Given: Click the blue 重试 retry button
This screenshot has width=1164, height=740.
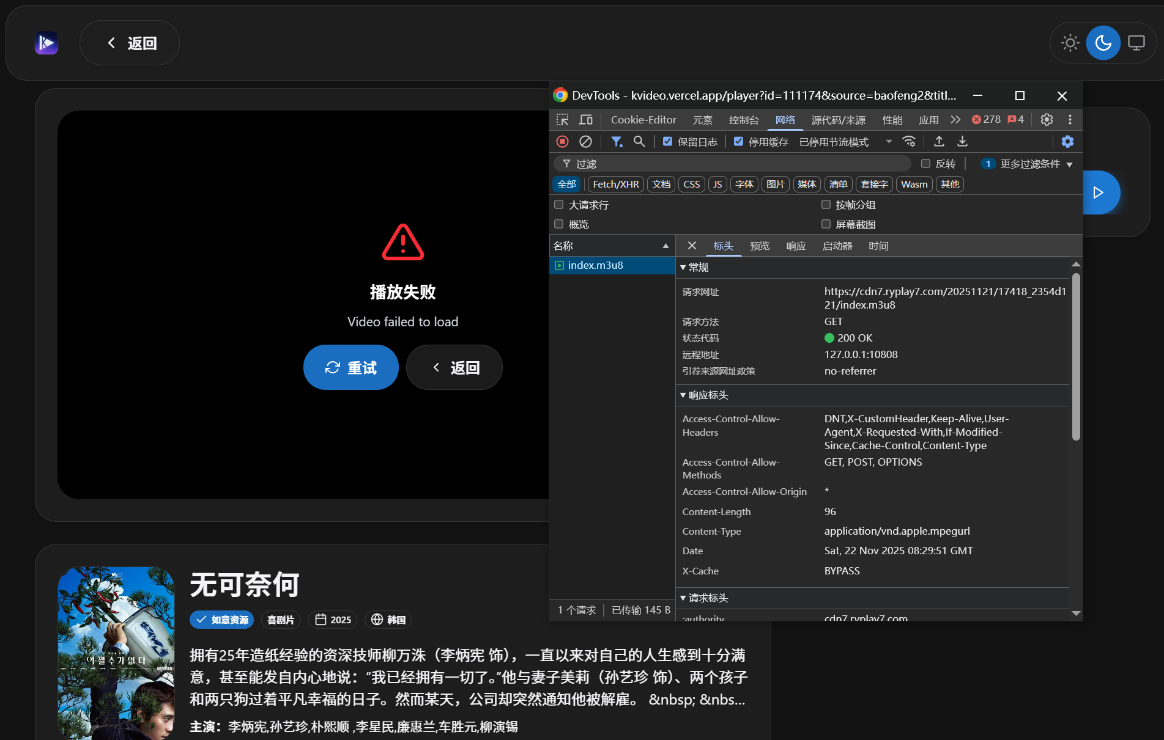Looking at the screenshot, I should pyautogui.click(x=351, y=367).
